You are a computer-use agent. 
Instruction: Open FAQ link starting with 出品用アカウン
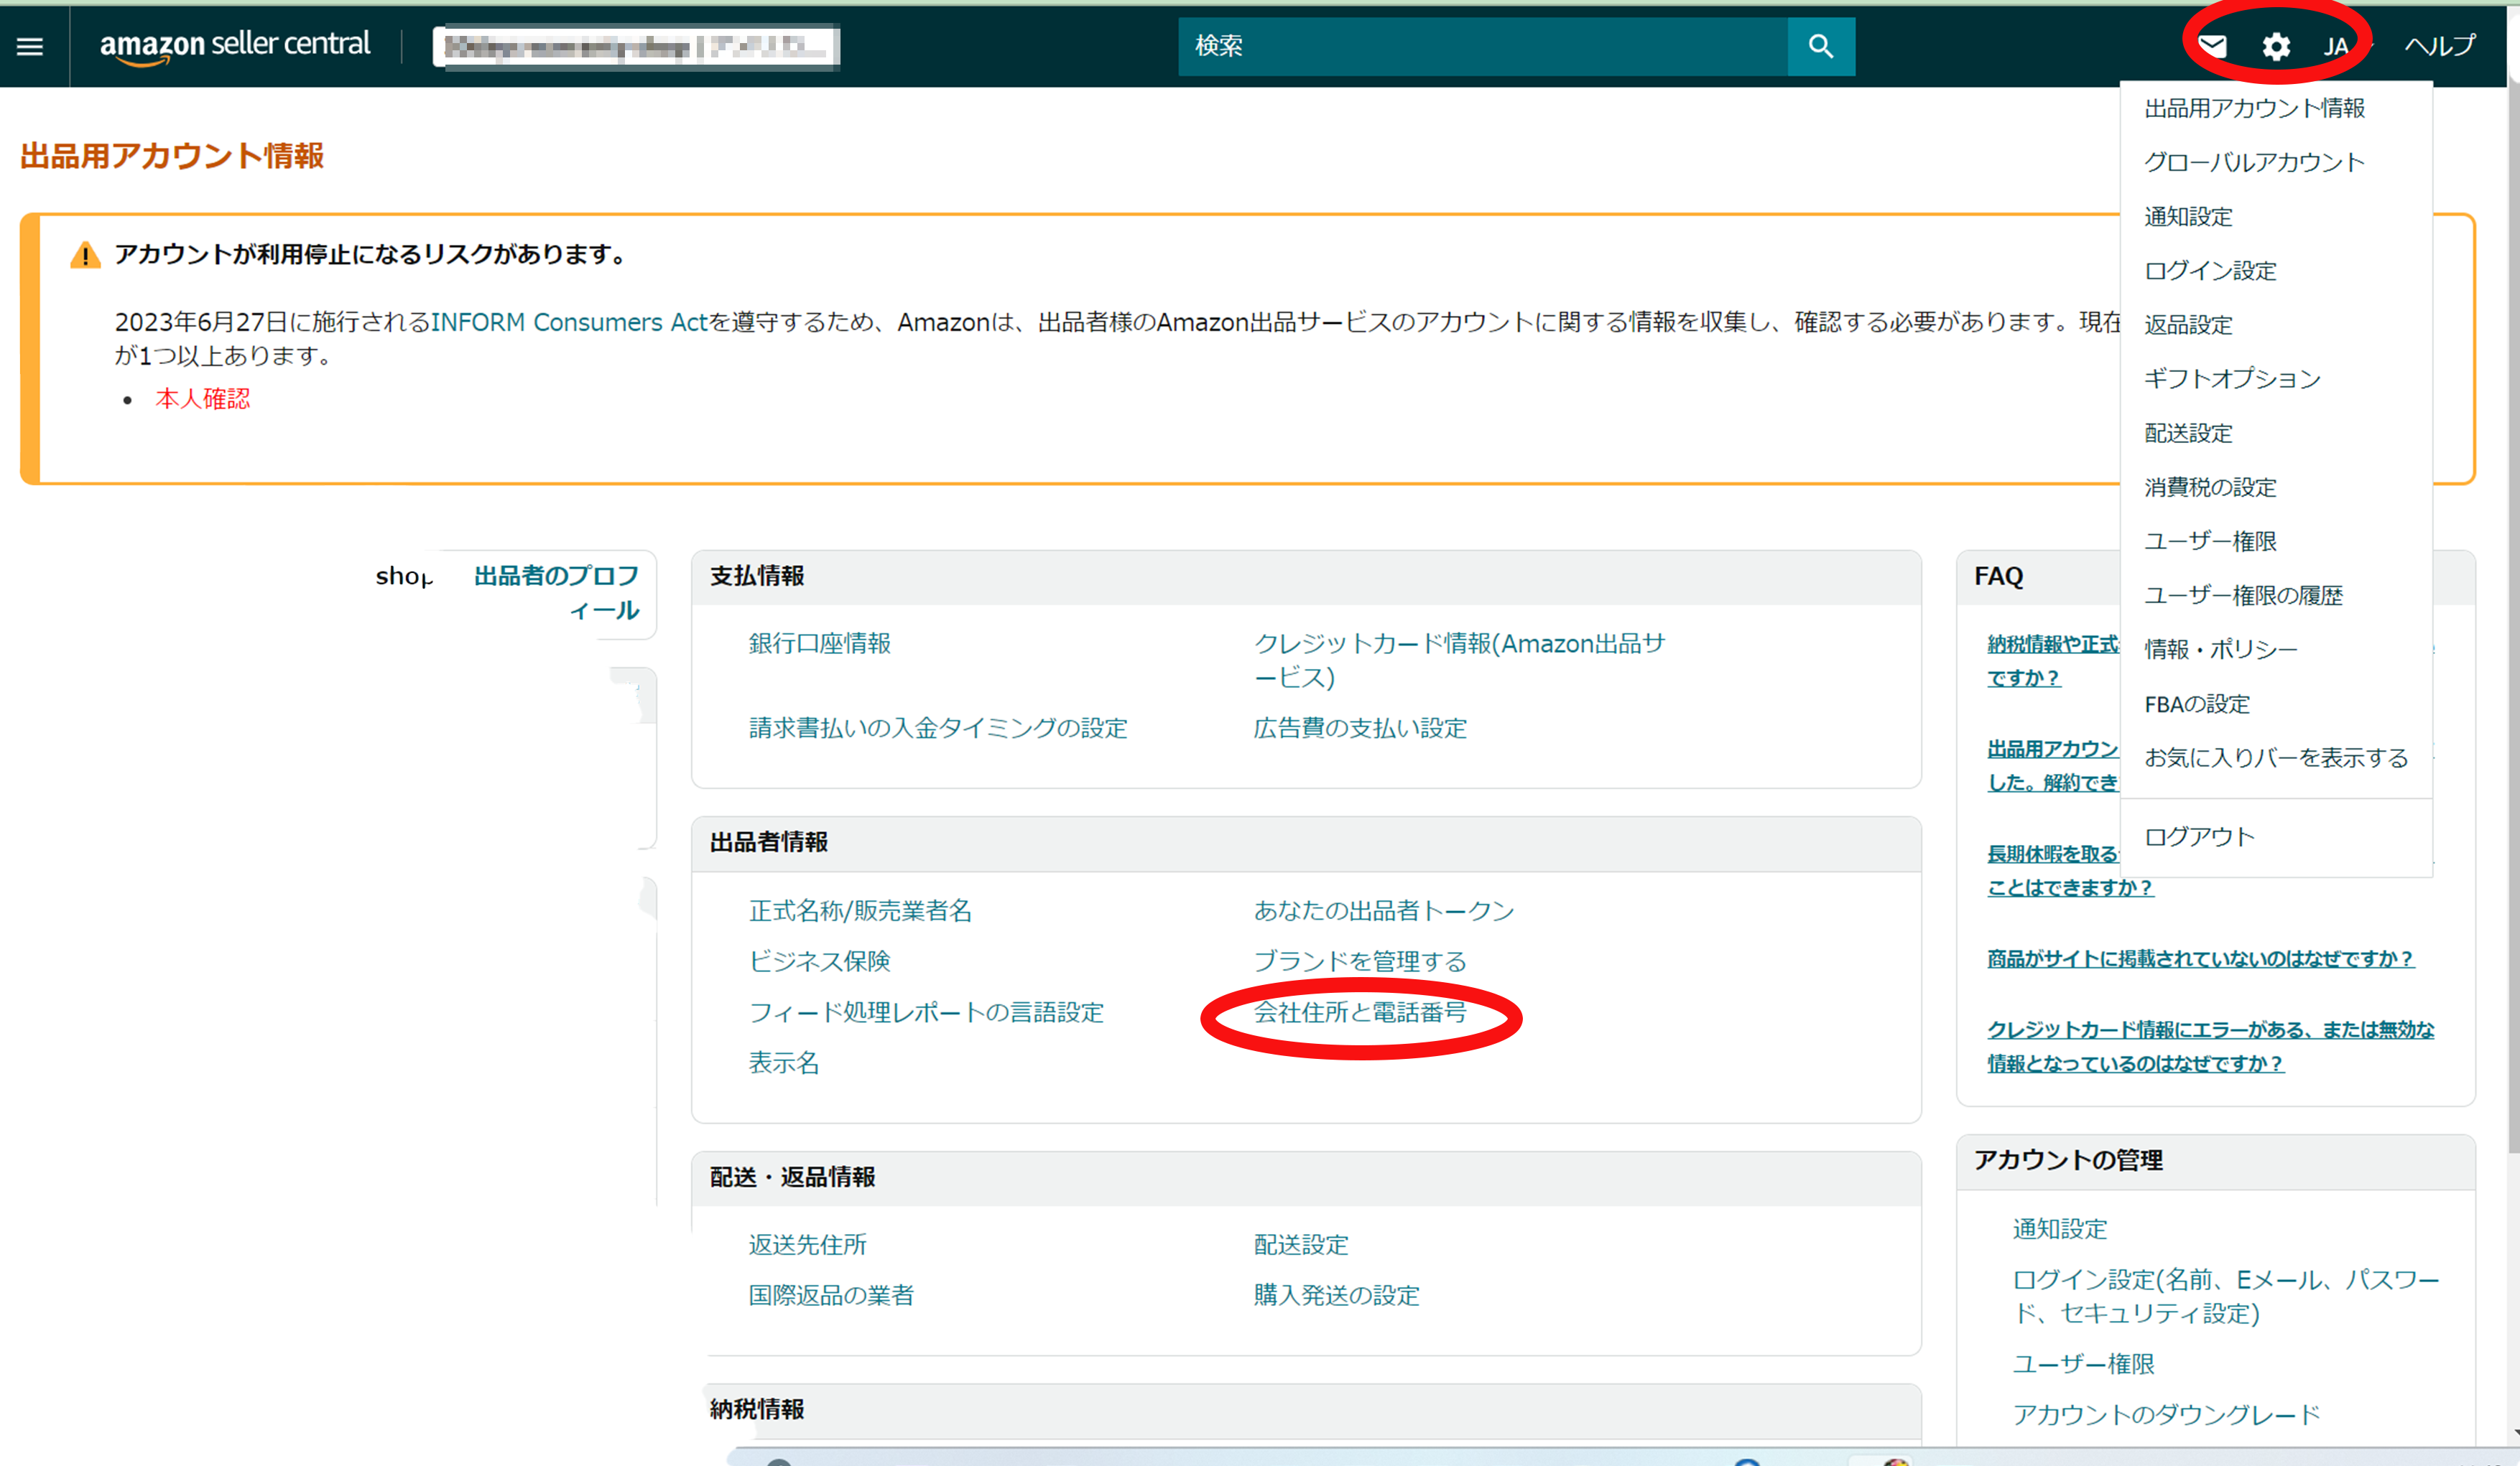2052,765
